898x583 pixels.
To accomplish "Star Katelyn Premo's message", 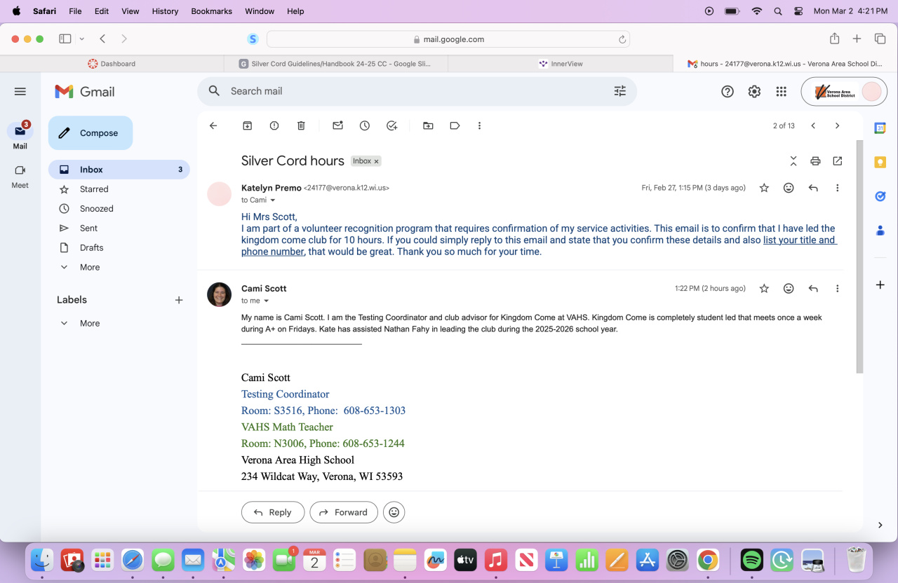I will (x=764, y=188).
